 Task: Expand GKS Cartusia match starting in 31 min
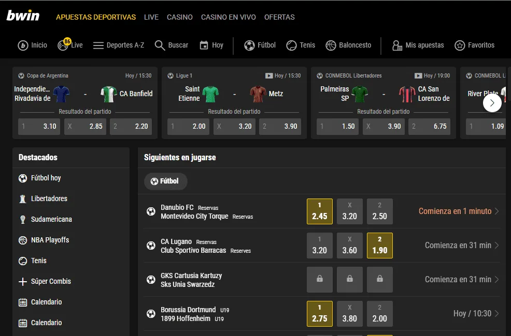tap(462, 280)
